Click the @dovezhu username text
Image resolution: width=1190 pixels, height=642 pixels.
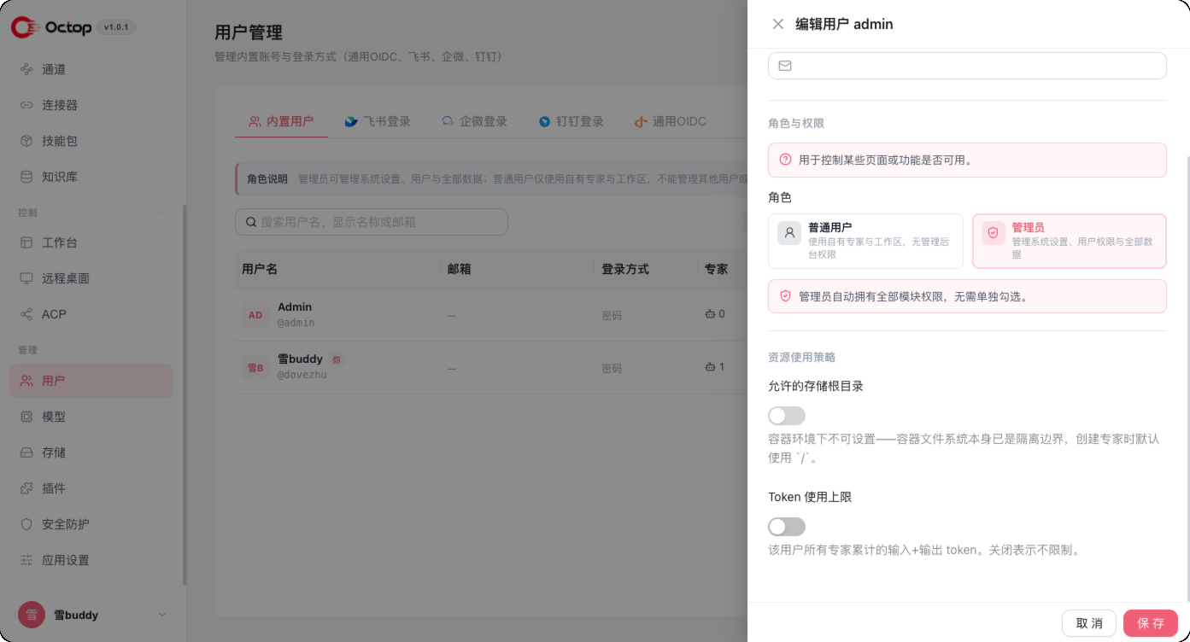click(302, 375)
